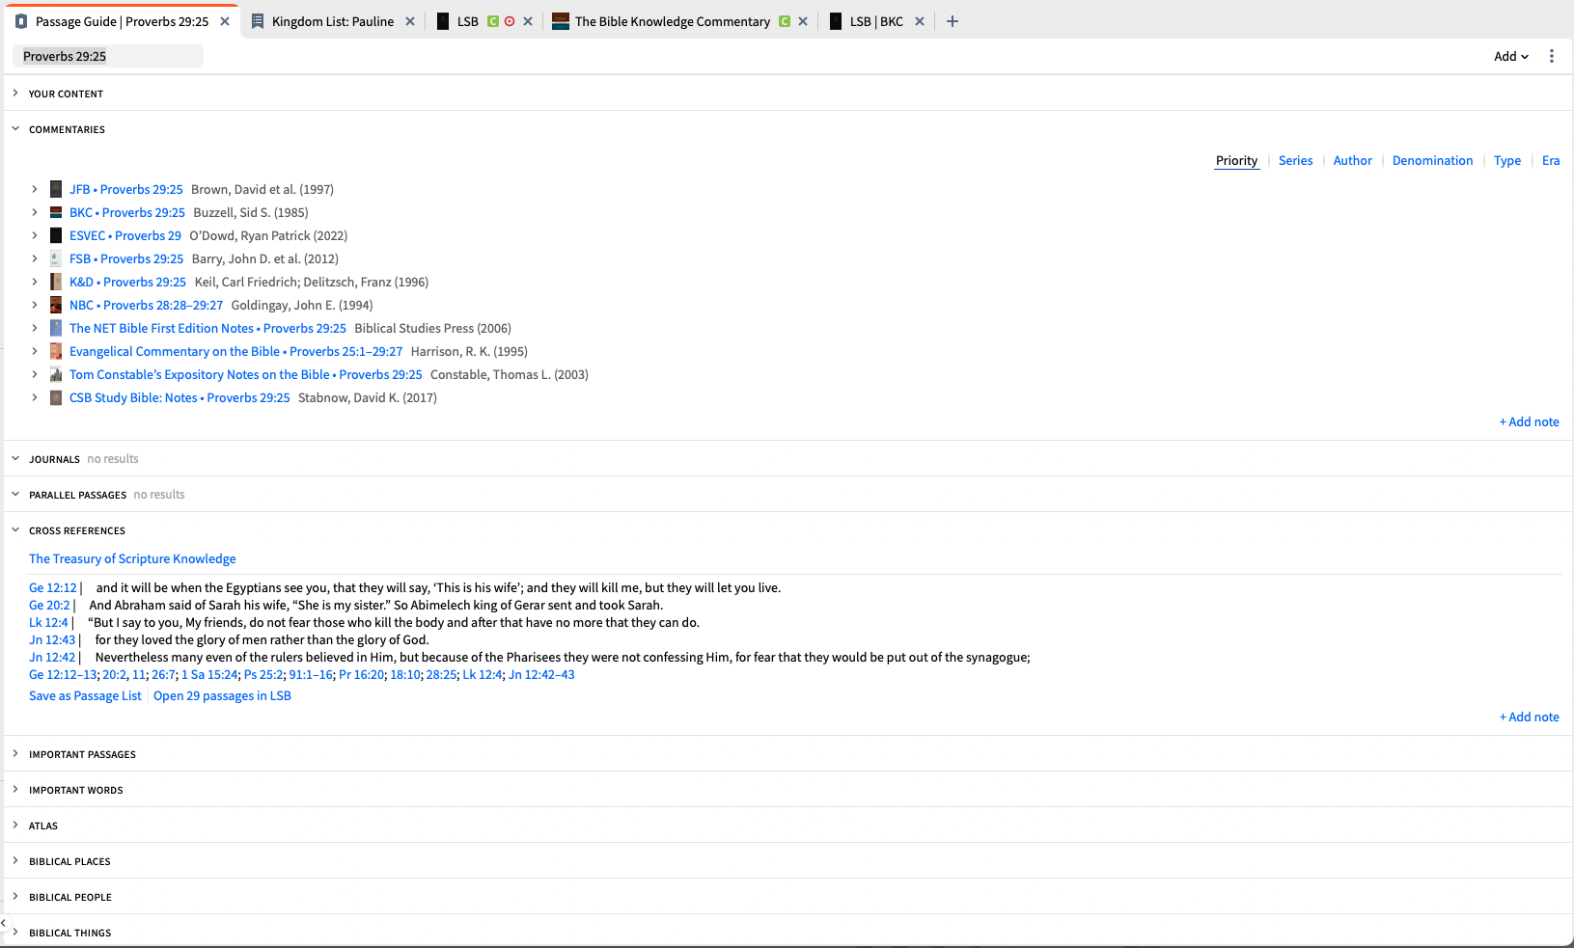The height and width of the screenshot is (948, 1574).
Task: Click the Bible Knowledge Commentary book icon on its tab
Action: pyautogui.click(x=560, y=20)
